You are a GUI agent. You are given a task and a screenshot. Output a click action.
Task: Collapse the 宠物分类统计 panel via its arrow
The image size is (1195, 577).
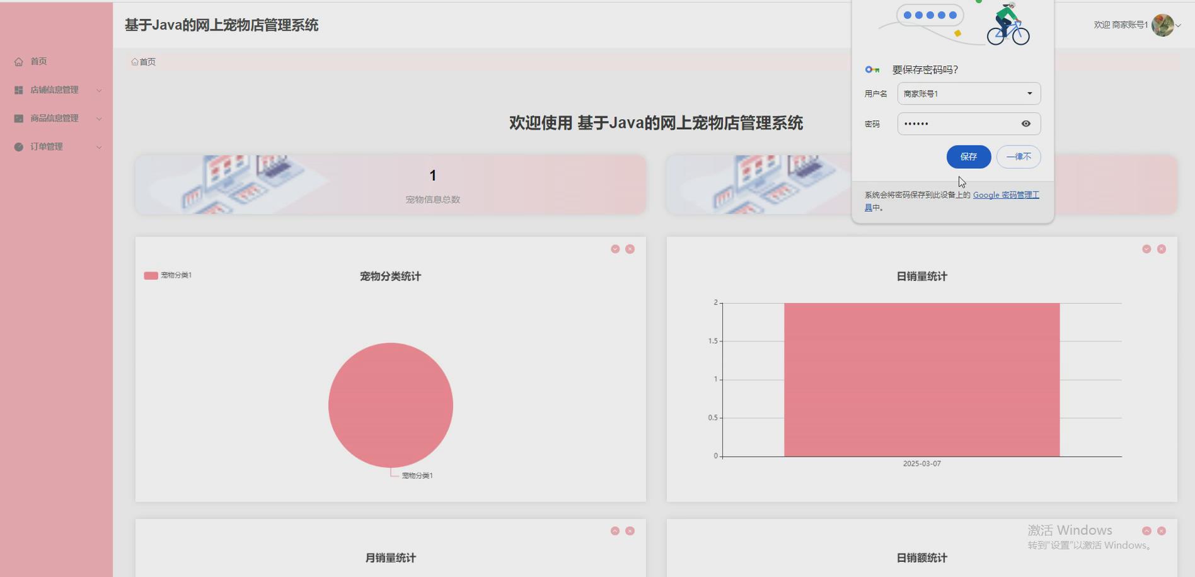tap(615, 249)
